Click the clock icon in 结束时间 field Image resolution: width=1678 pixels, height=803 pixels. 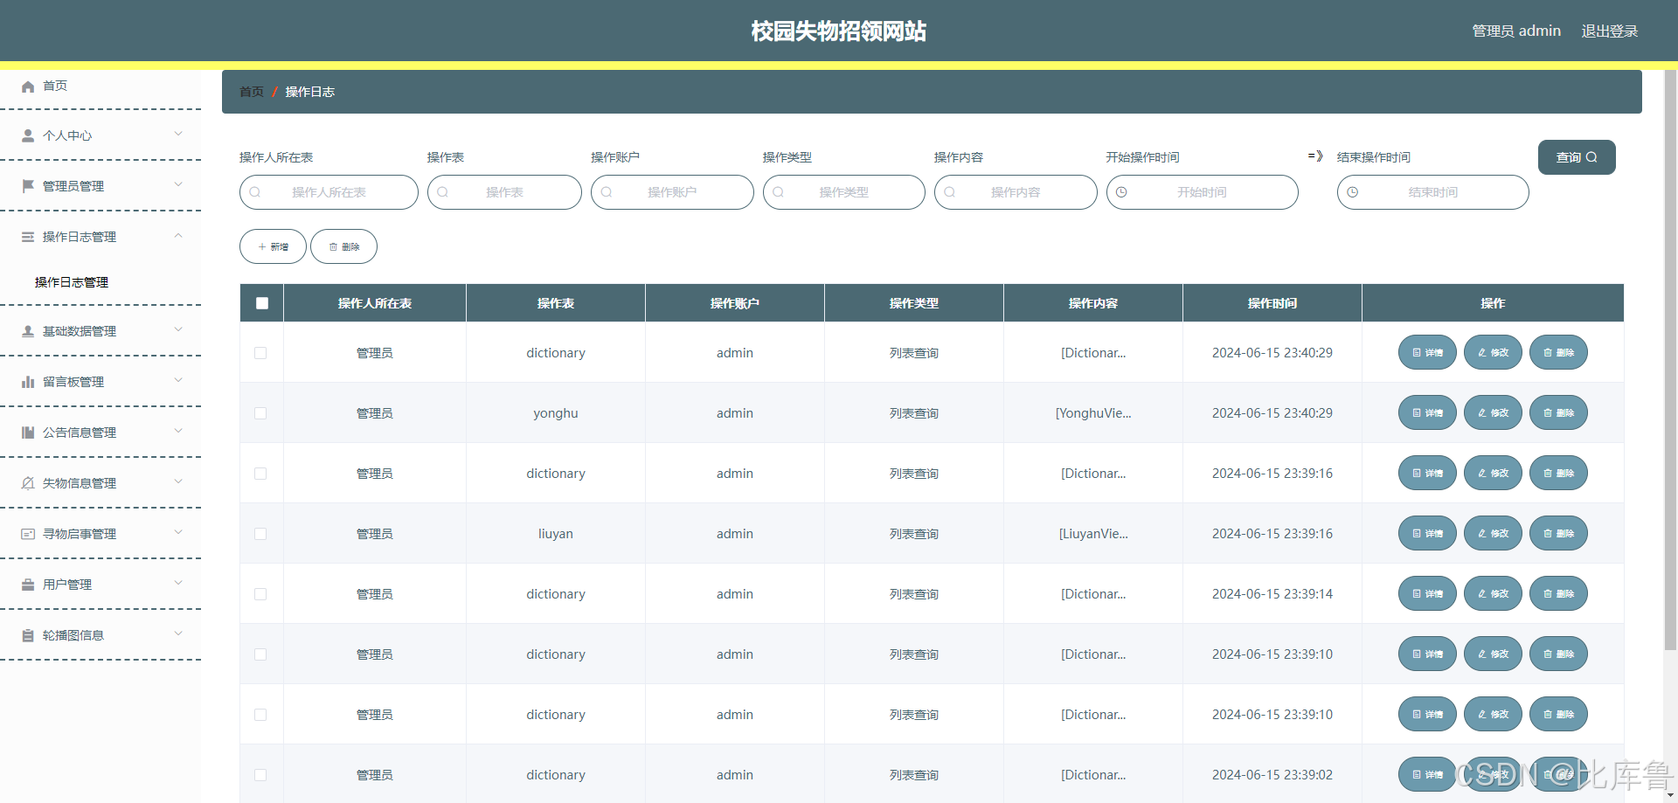(x=1353, y=192)
